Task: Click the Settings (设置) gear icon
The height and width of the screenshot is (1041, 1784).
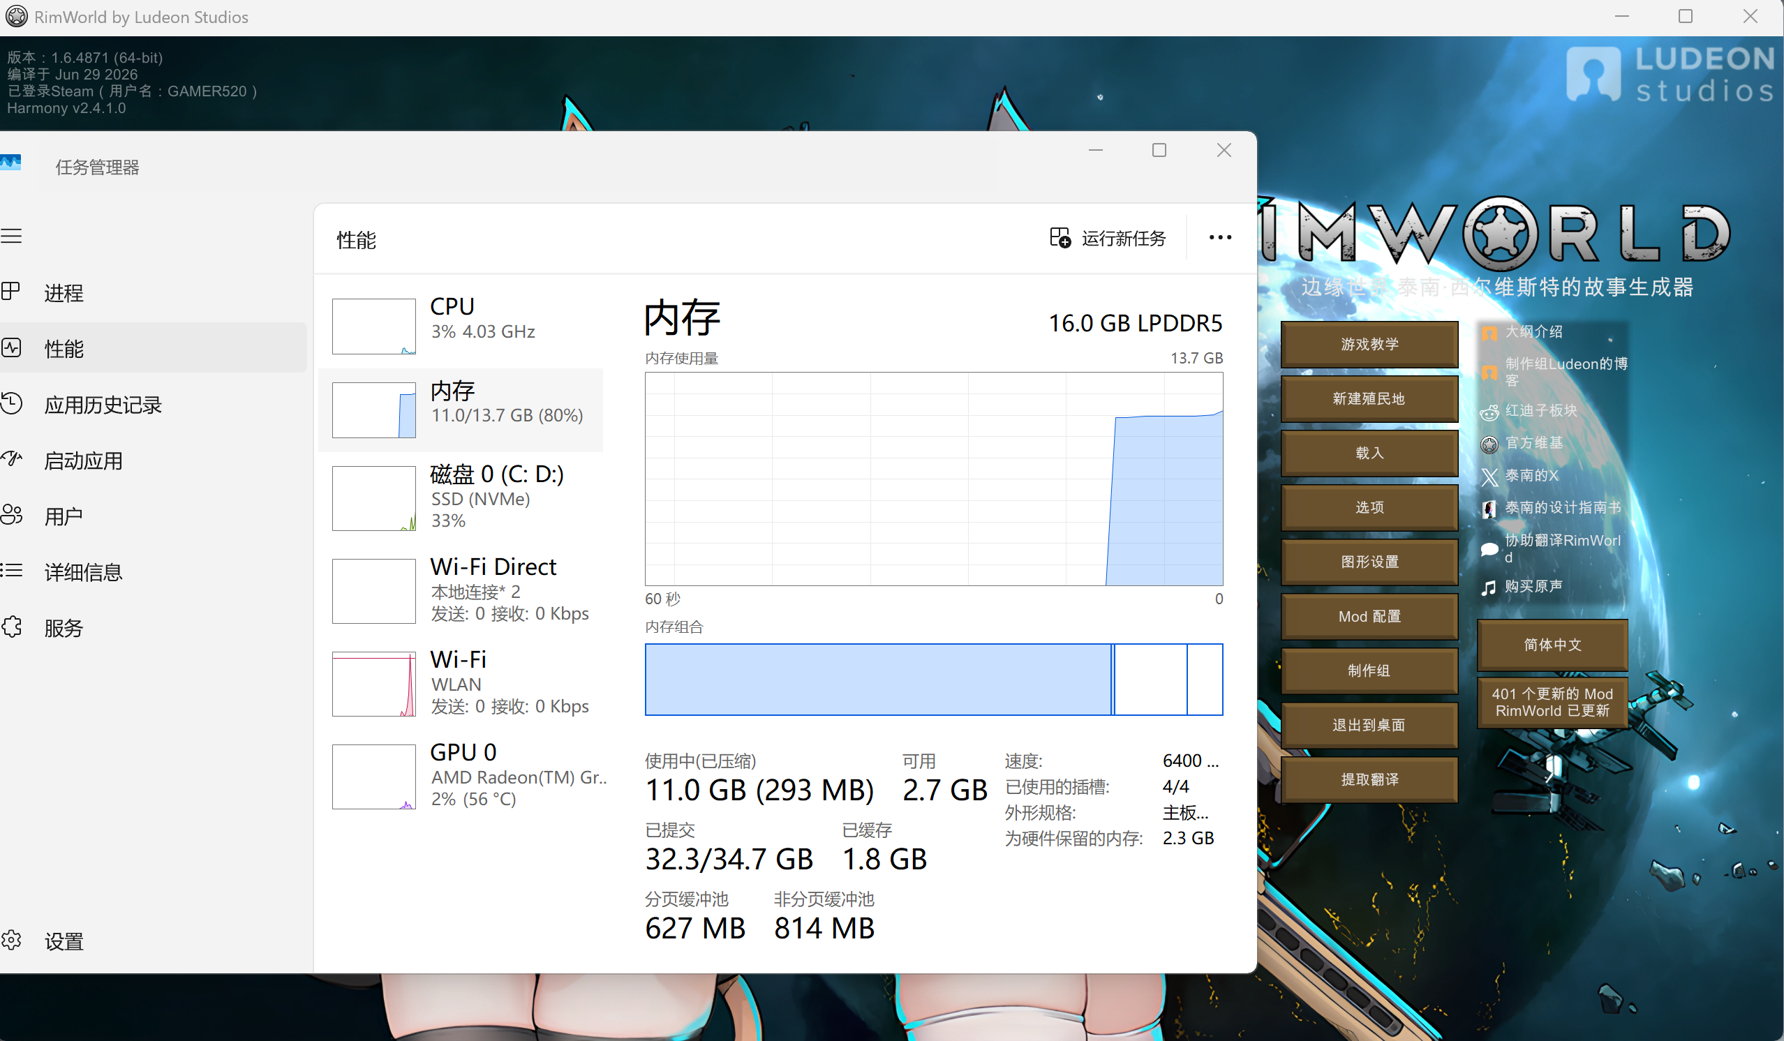Action: 11,941
